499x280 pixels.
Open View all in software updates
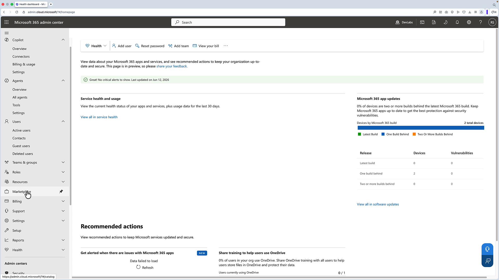pos(378,204)
